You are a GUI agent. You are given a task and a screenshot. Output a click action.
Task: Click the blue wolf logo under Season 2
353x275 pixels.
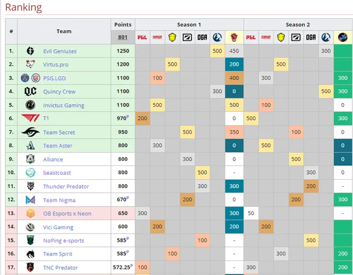pos(326,37)
